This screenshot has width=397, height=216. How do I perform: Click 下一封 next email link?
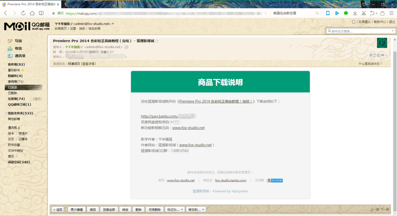[x=385, y=210]
